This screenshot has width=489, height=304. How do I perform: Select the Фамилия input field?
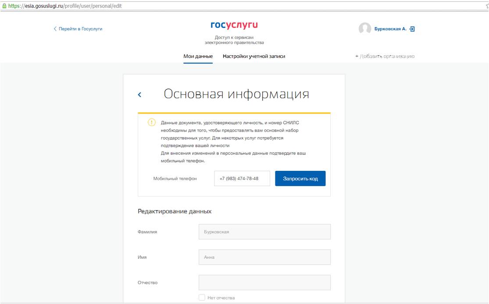[265, 231]
